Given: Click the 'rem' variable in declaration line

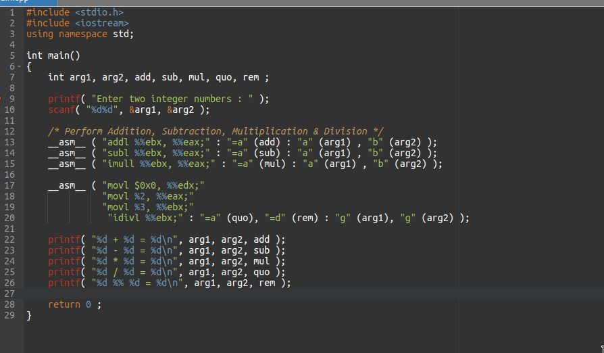Looking at the screenshot, I should pyautogui.click(x=251, y=77).
